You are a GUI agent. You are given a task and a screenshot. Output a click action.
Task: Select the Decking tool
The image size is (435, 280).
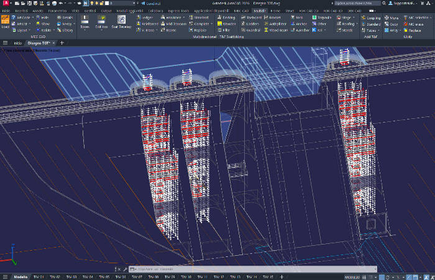[226, 17]
